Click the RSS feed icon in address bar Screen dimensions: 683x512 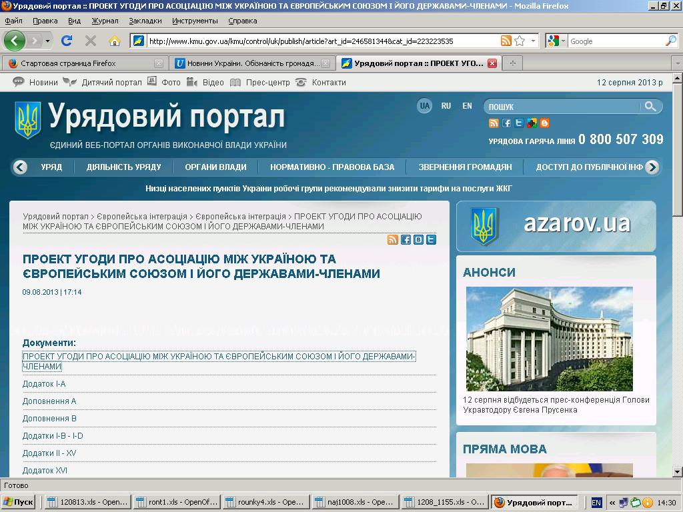click(506, 41)
